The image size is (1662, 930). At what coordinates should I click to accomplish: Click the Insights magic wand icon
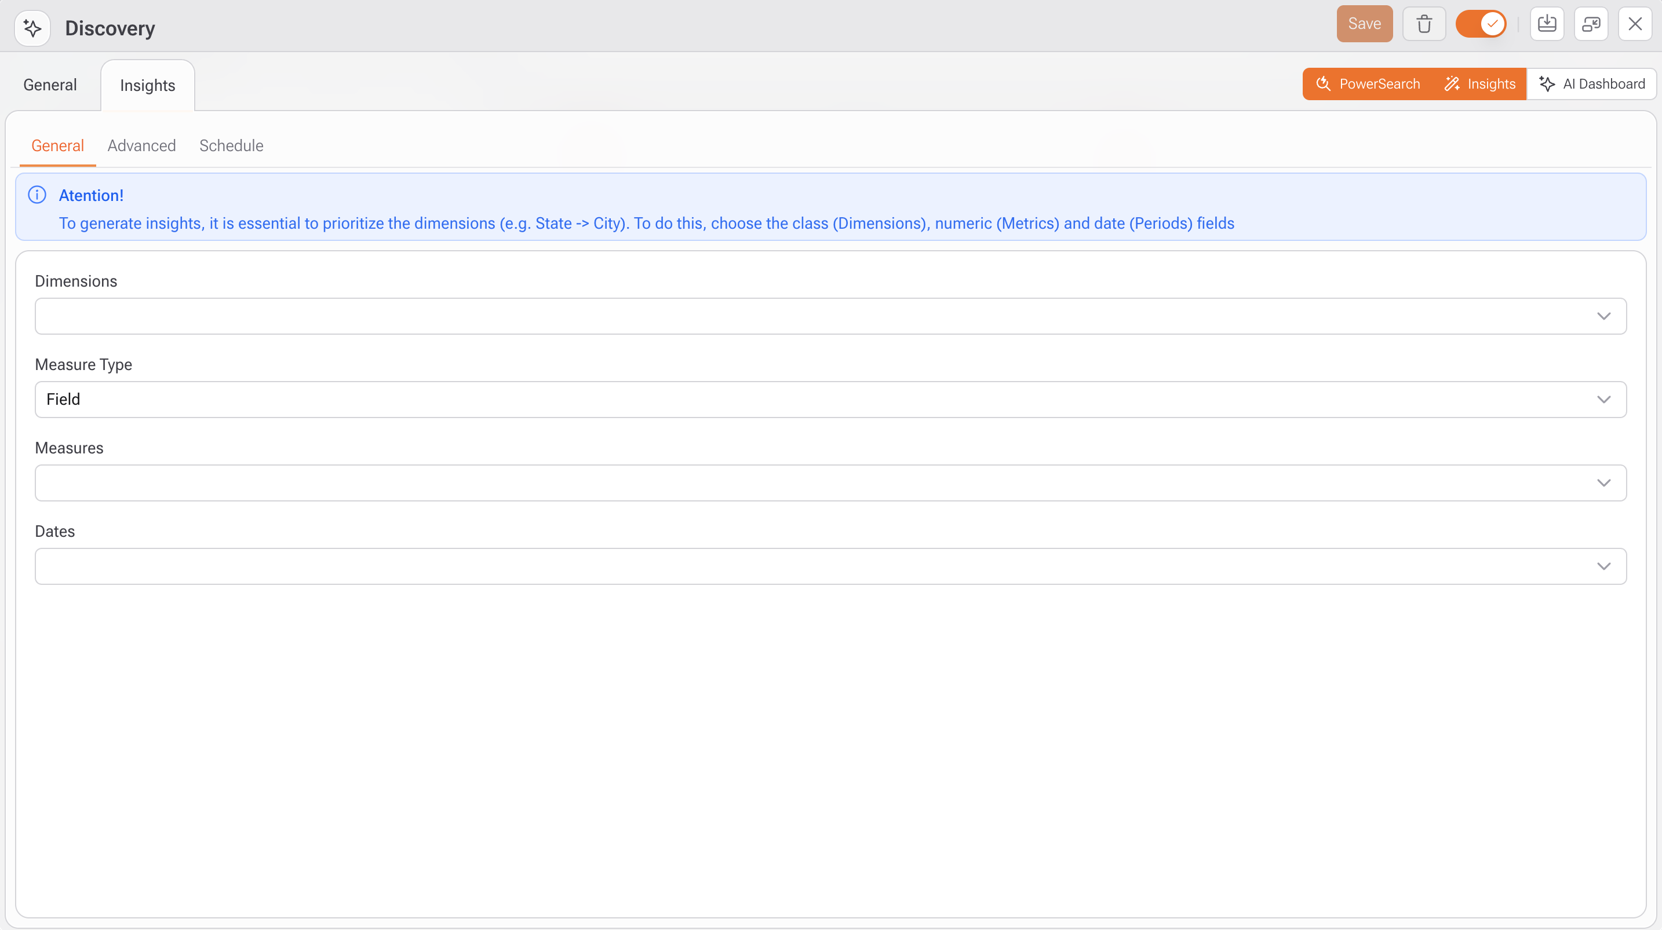(x=1452, y=84)
